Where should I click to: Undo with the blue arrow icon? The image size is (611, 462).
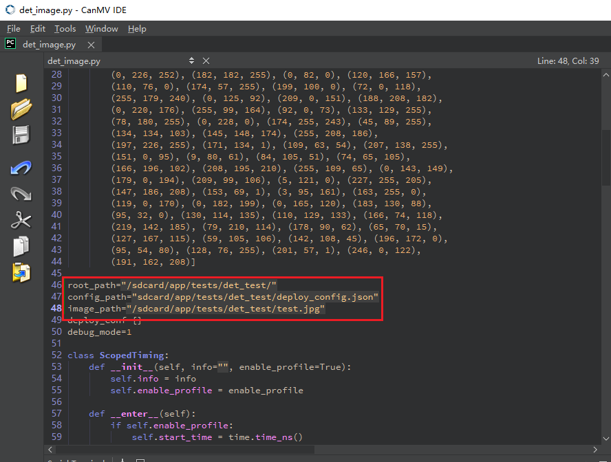pos(21,168)
